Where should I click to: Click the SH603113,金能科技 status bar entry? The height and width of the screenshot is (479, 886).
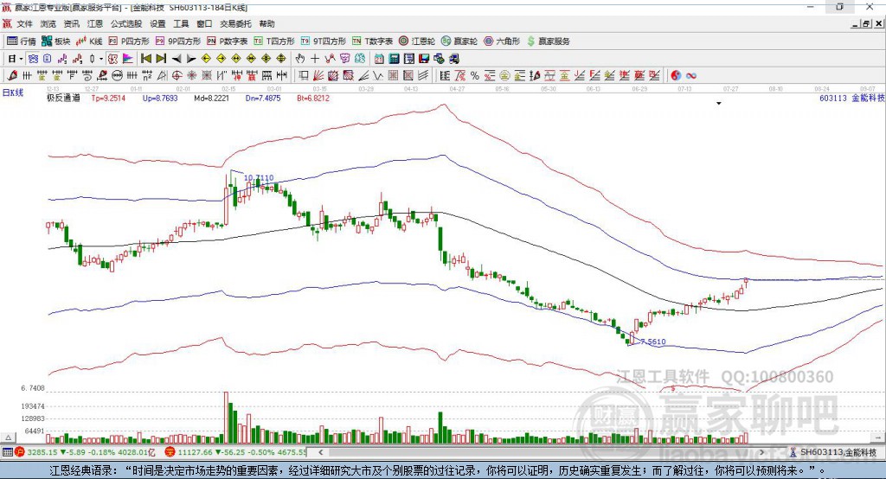pos(833,452)
